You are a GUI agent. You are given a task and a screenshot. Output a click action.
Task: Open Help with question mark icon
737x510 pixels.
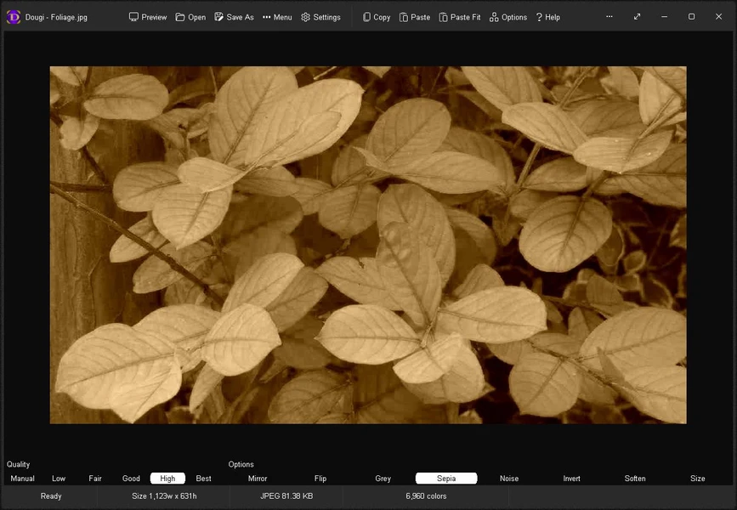(x=539, y=17)
